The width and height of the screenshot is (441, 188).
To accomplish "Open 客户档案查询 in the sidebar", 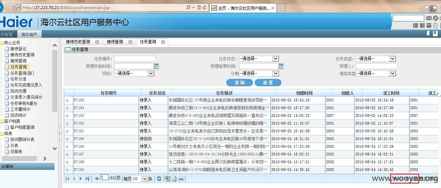I will point(22,127).
